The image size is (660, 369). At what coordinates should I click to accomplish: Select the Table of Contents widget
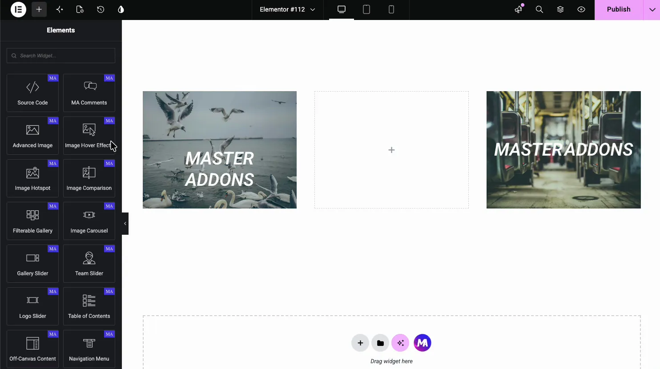click(x=89, y=306)
